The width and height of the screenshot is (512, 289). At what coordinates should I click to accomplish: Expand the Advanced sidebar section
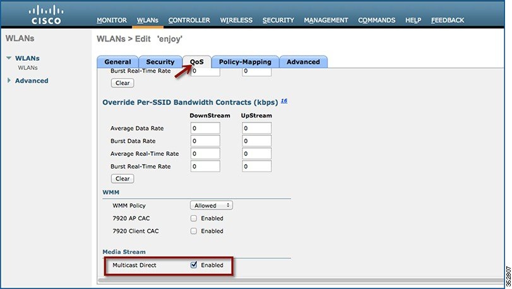9,80
